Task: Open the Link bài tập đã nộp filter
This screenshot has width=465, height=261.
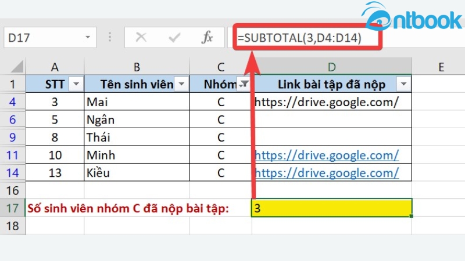Action: 403,84
